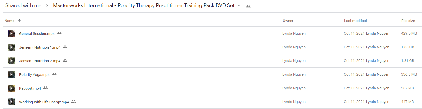Sort files by Name column header
The image size is (422, 109).
click(x=9, y=21)
